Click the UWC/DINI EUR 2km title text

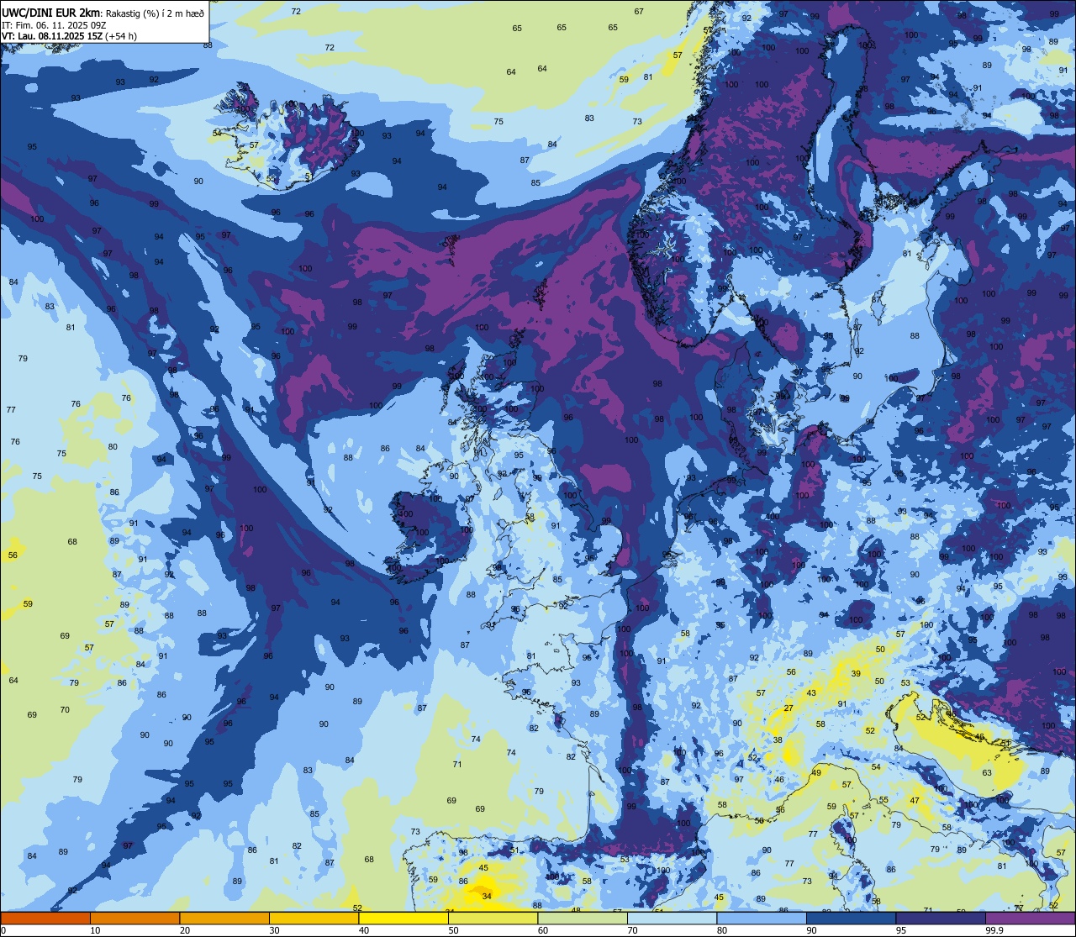pos(52,12)
